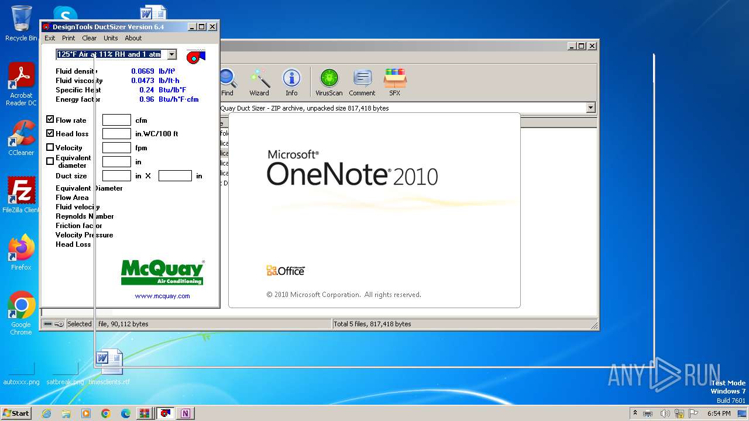Screen dimensions: 749x421
Task: Click the Equivalent diameter input field
Action: tap(116, 162)
